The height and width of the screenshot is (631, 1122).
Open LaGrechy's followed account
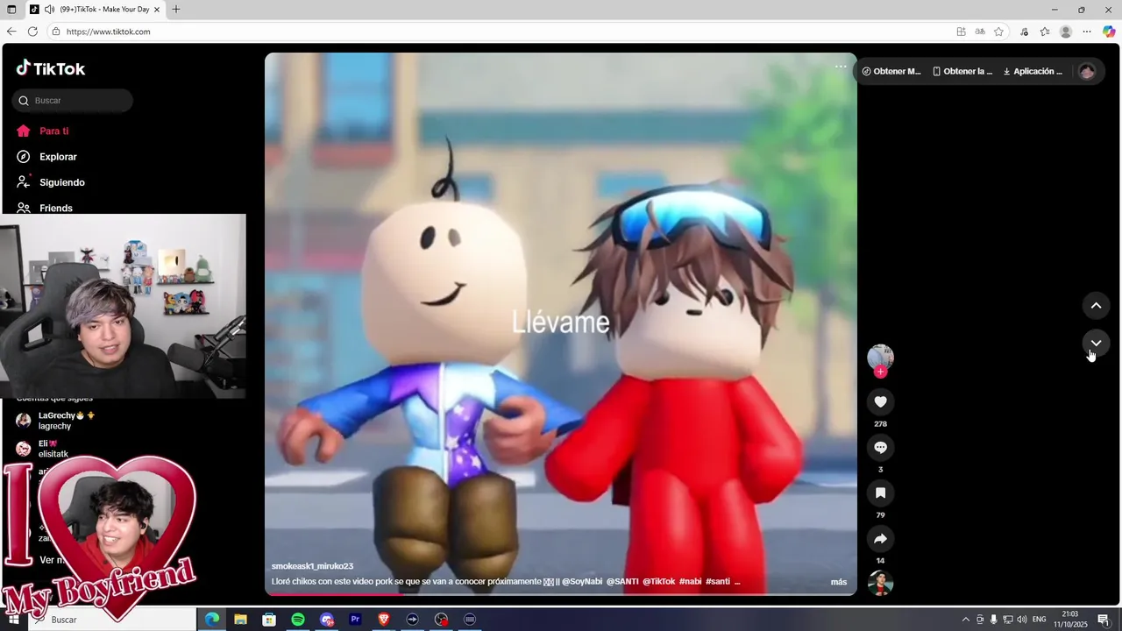tap(56, 421)
